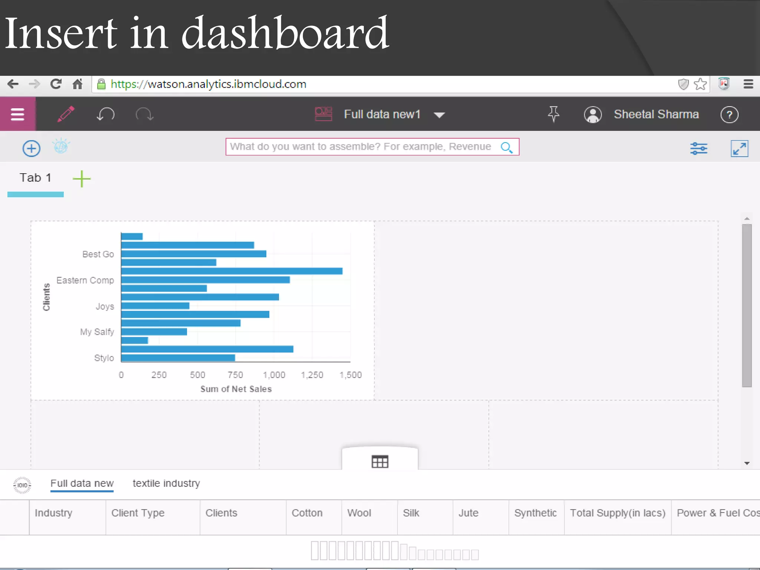
Task: Open the browser hamburger menu
Action: tap(748, 84)
